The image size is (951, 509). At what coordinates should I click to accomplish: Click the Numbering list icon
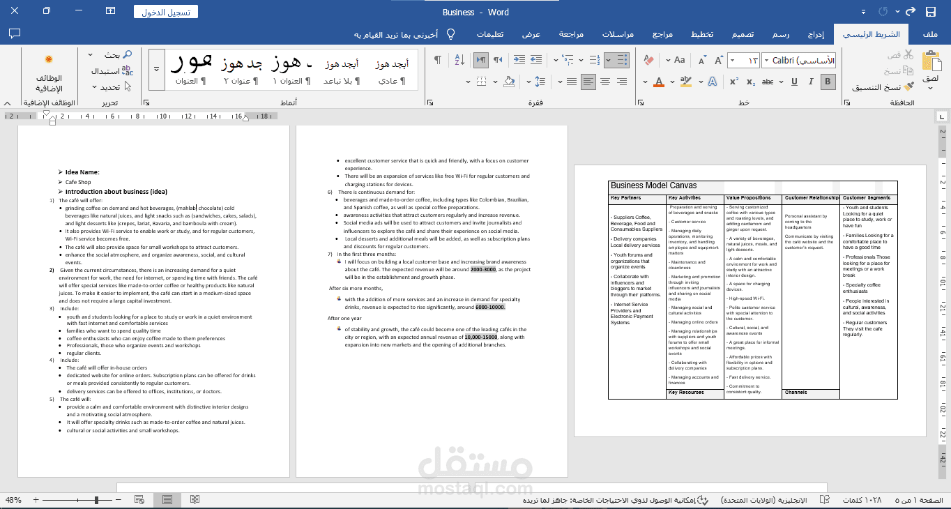594,61
